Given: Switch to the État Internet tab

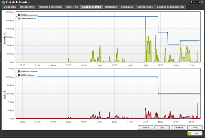Looking at the screenshot, I should (x=27, y=7).
